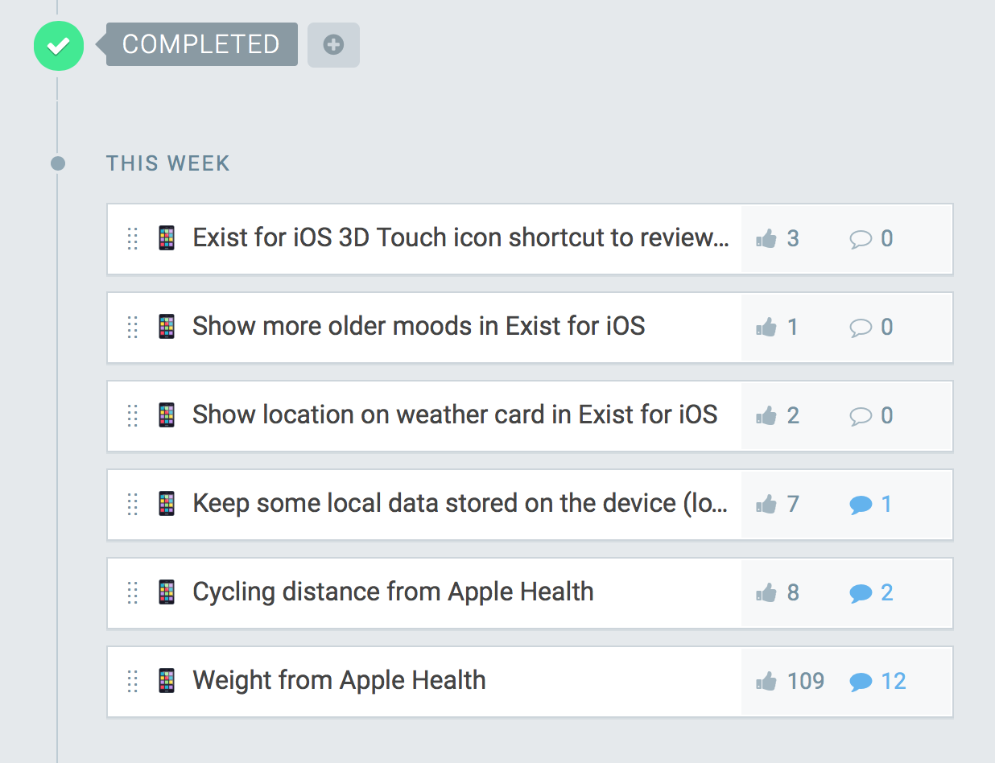The width and height of the screenshot is (995, 763).
Task: Click thumbs-up on Keep some local data
Action: [x=766, y=505]
